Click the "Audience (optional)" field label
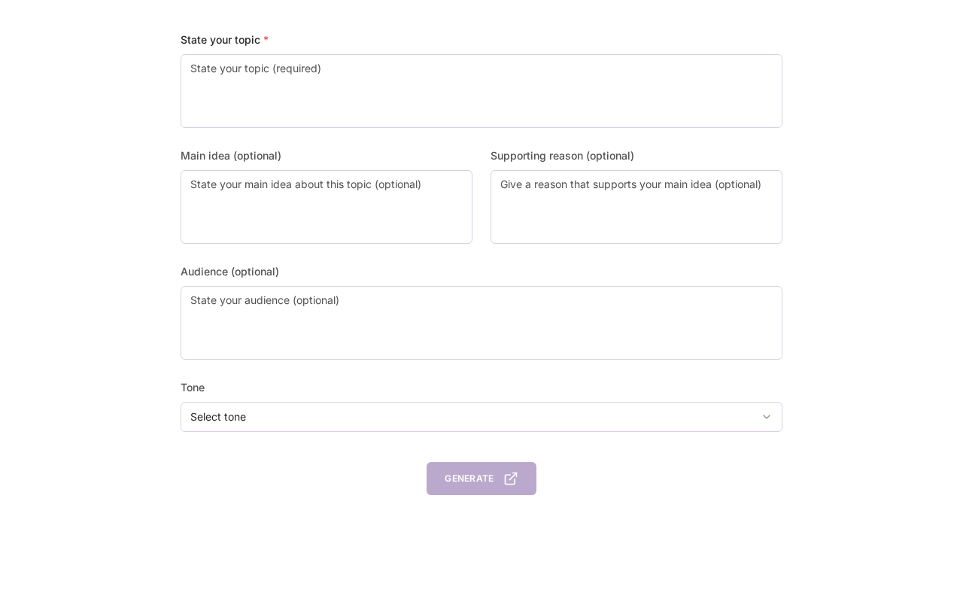The height and width of the screenshot is (602, 963). (x=229, y=272)
